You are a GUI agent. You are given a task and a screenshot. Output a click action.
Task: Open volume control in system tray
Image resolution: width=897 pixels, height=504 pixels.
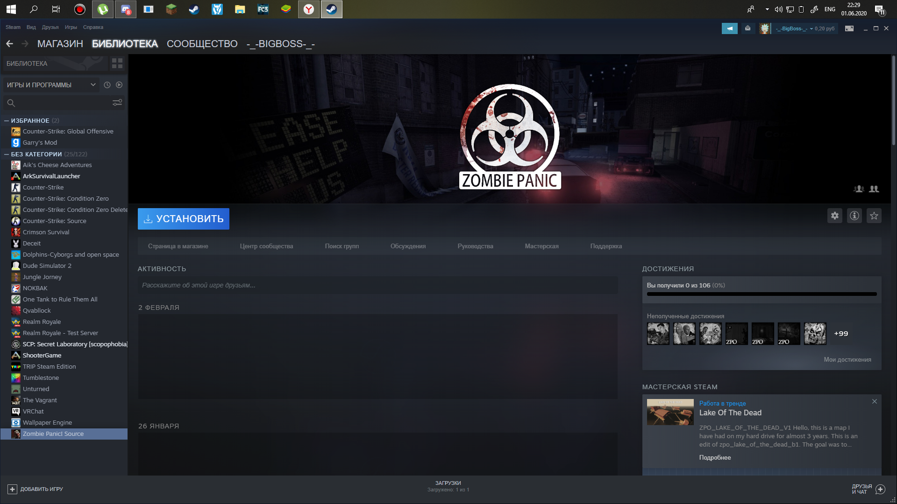[x=779, y=9]
